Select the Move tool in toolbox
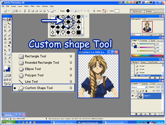The height and width of the screenshot is (125, 166). 9,24
